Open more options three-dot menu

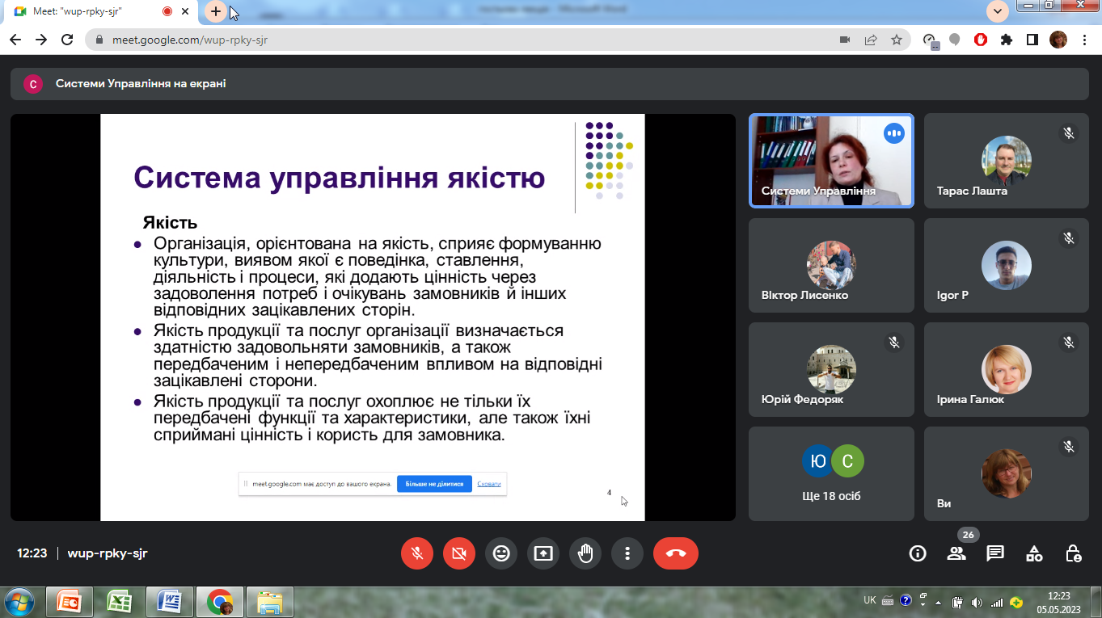(x=627, y=553)
